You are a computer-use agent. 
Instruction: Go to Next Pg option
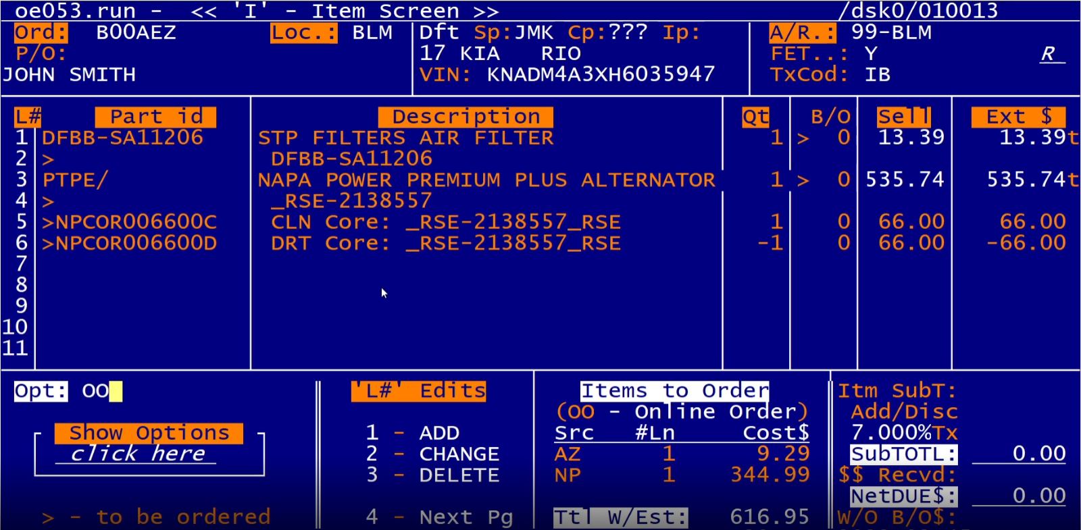tap(466, 517)
